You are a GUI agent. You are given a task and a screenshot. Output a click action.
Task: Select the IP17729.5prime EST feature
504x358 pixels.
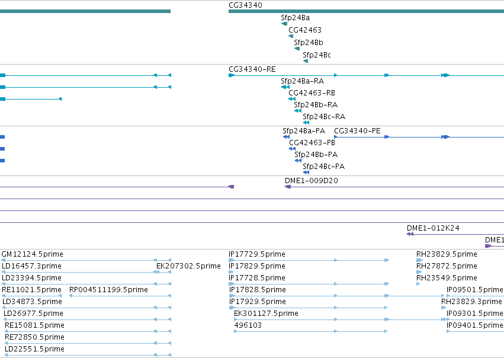(309, 260)
